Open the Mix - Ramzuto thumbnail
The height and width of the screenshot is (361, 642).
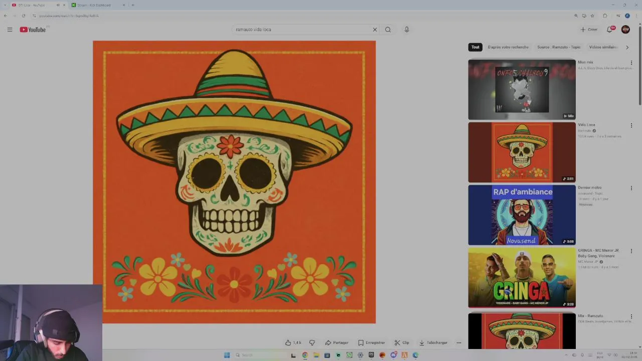(522, 331)
